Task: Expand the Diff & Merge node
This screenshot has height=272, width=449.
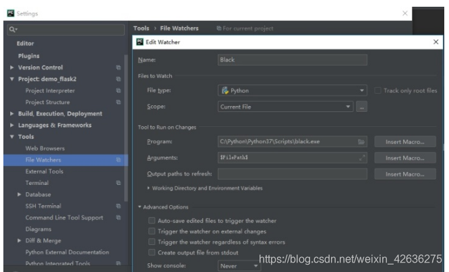Action: 19,240
